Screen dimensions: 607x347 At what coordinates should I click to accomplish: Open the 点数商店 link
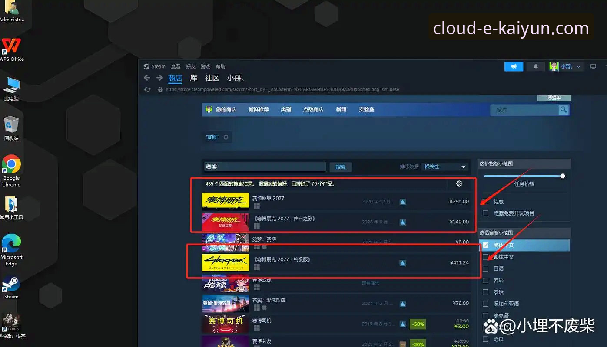pyautogui.click(x=313, y=110)
